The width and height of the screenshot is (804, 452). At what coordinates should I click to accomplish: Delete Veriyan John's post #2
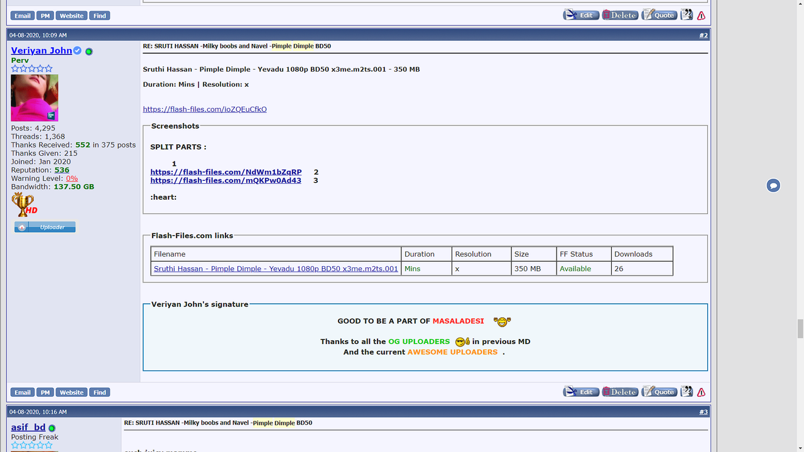coord(620,392)
